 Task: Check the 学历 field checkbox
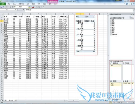point(111,33)
